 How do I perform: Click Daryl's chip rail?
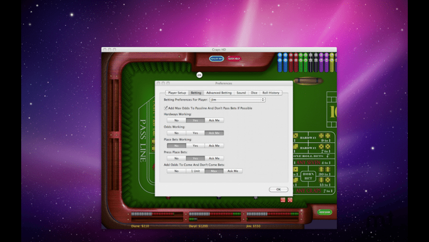(x=215, y=216)
